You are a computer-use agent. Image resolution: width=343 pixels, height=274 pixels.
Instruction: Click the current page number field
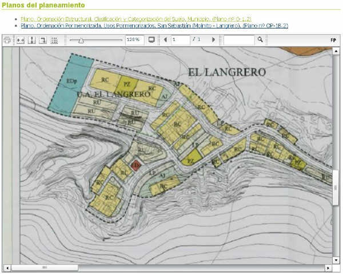[180, 40]
